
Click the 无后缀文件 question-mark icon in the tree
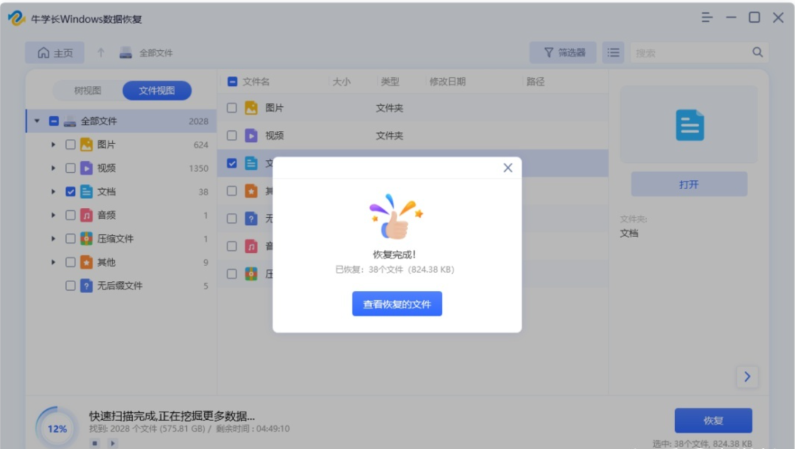[86, 286]
